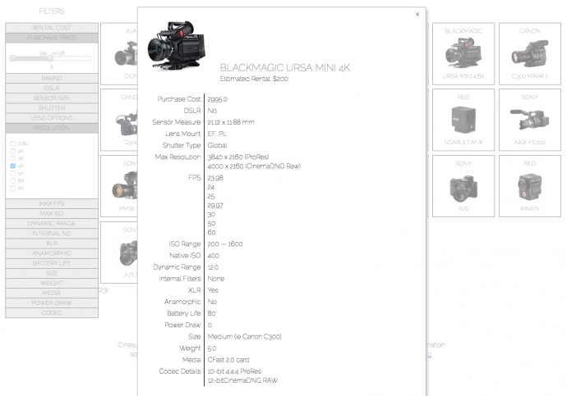Click the Sensor Measure value 21.12 x 11.88 mm
This screenshot has width=567, height=396.
(x=231, y=122)
